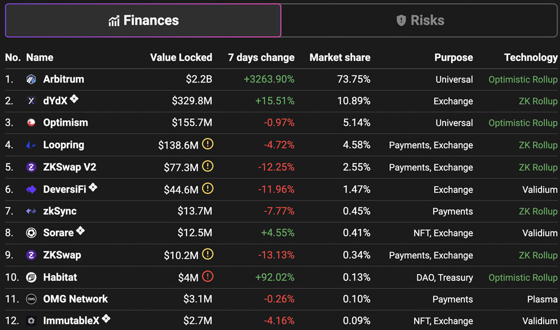
Task: Click the diamond badge next to Sorare
Action: (80, 231)
